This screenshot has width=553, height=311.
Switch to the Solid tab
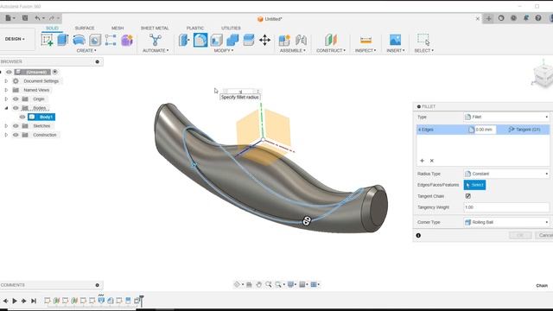click(52, 28)
